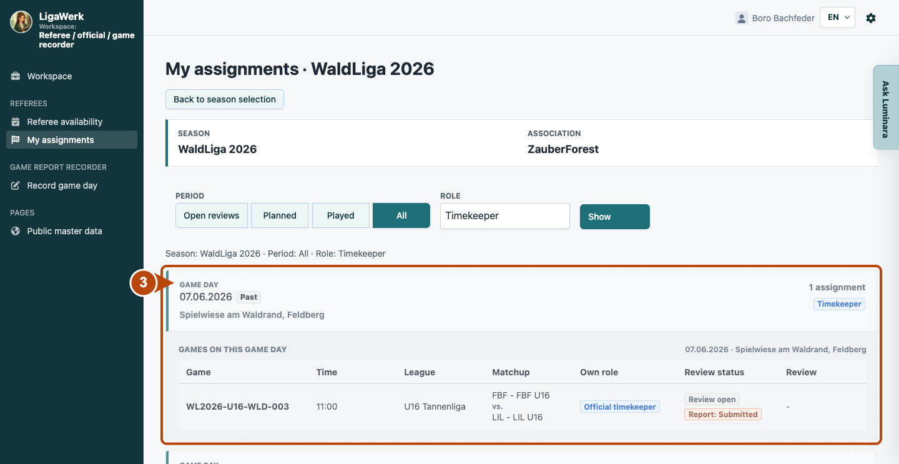Image resolution: width=899 pixels, height=464 pixels.
Task: Click the Show button
Action: tap(615, 217)
